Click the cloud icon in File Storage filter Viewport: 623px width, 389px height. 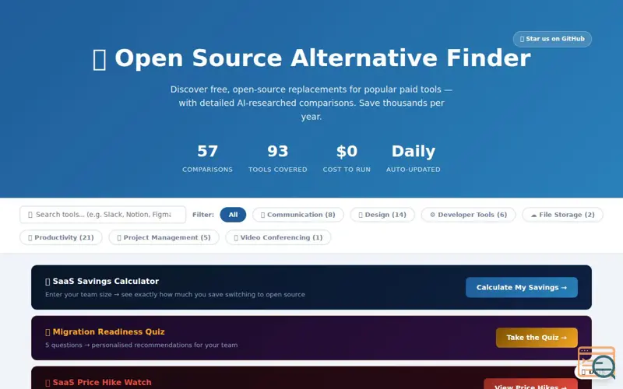533,216
